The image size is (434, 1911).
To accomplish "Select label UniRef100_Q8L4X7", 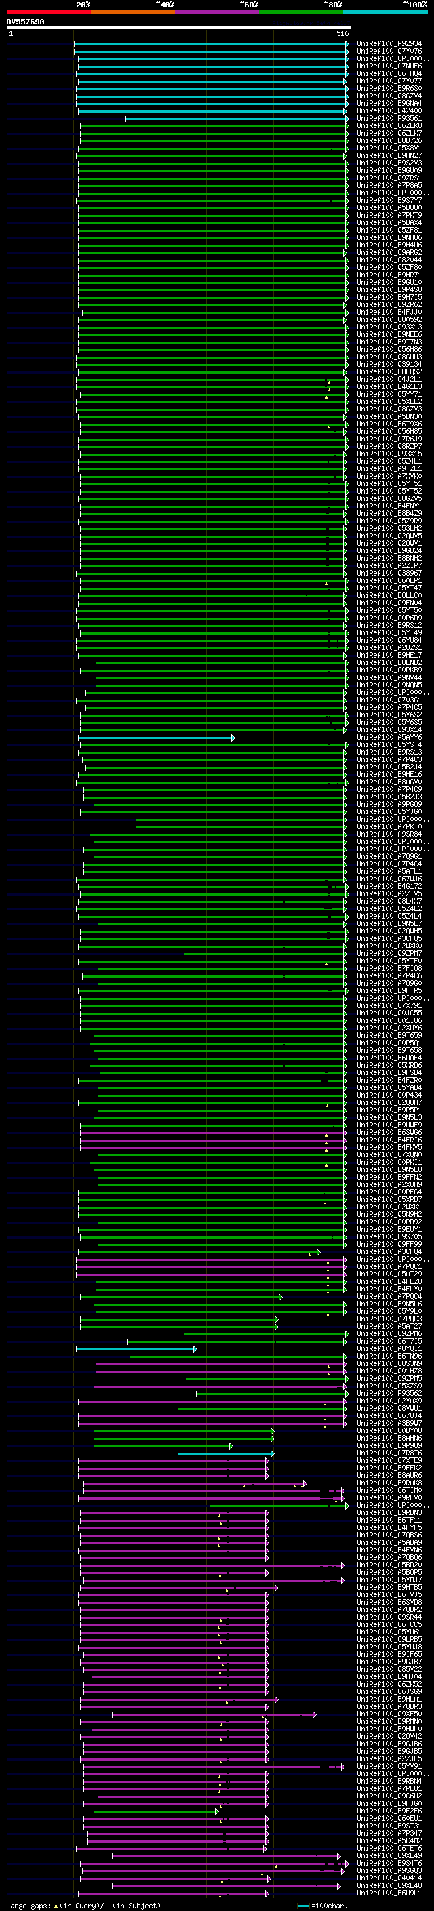I will [389, 902].
